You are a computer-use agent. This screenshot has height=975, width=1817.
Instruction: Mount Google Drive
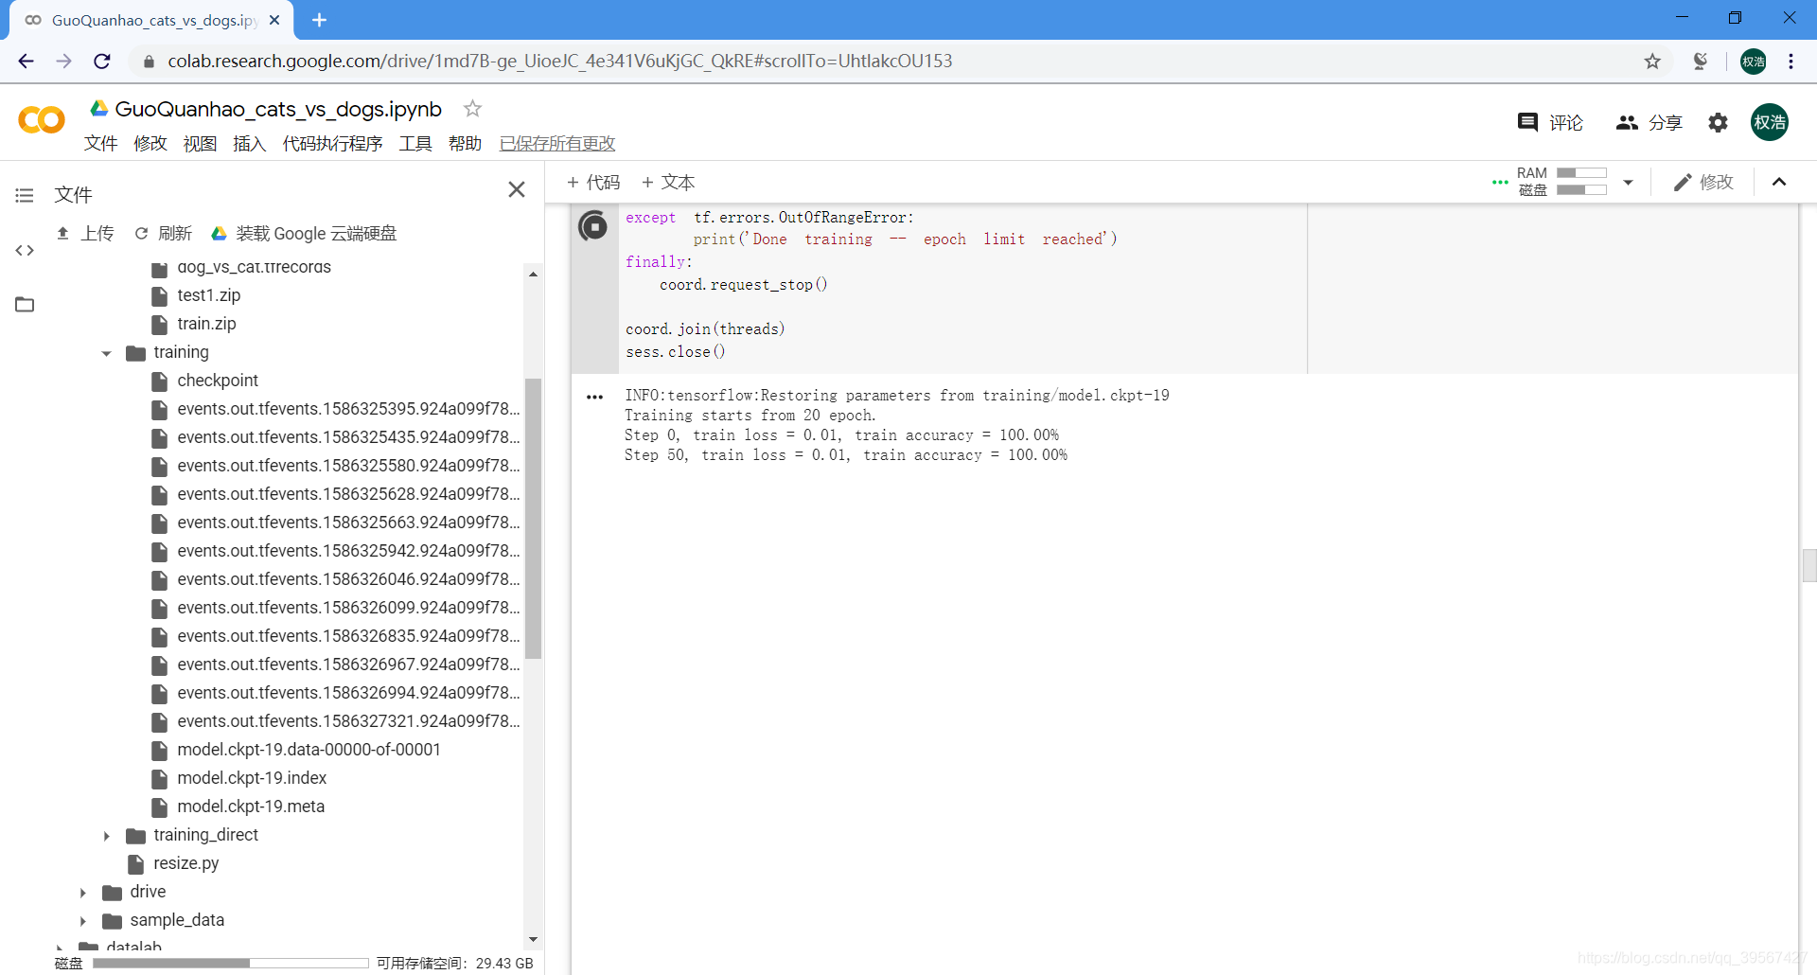point(303,233)
